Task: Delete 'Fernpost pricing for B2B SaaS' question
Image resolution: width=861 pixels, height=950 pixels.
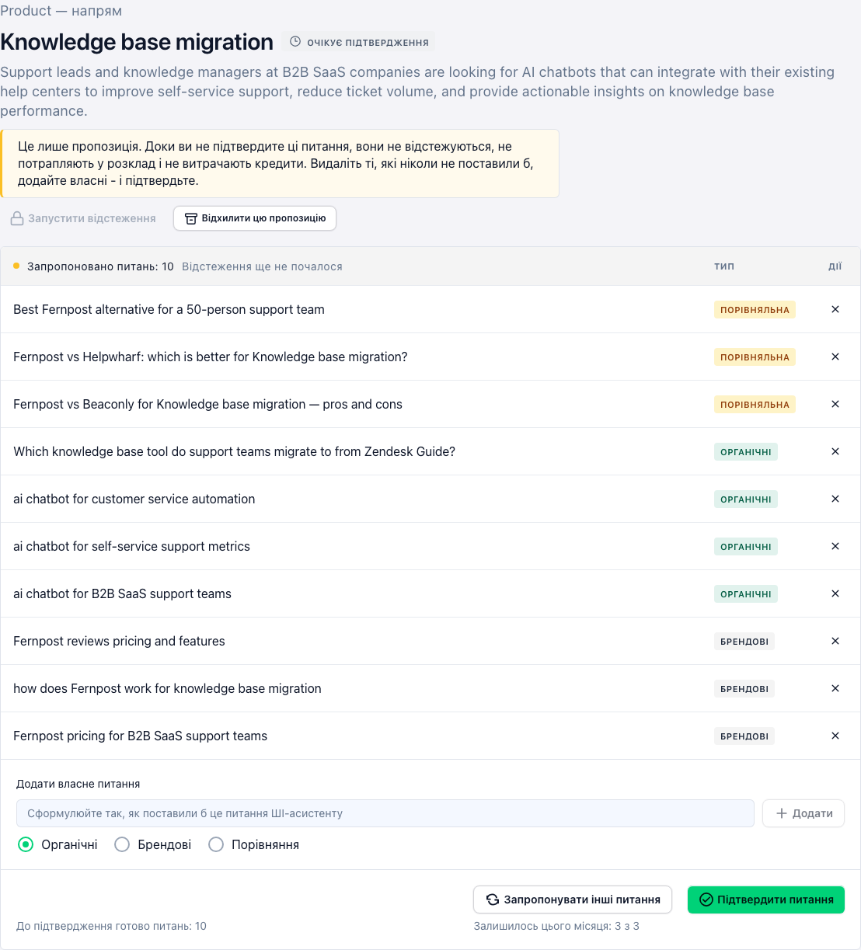Action: [x=835, y=736]
